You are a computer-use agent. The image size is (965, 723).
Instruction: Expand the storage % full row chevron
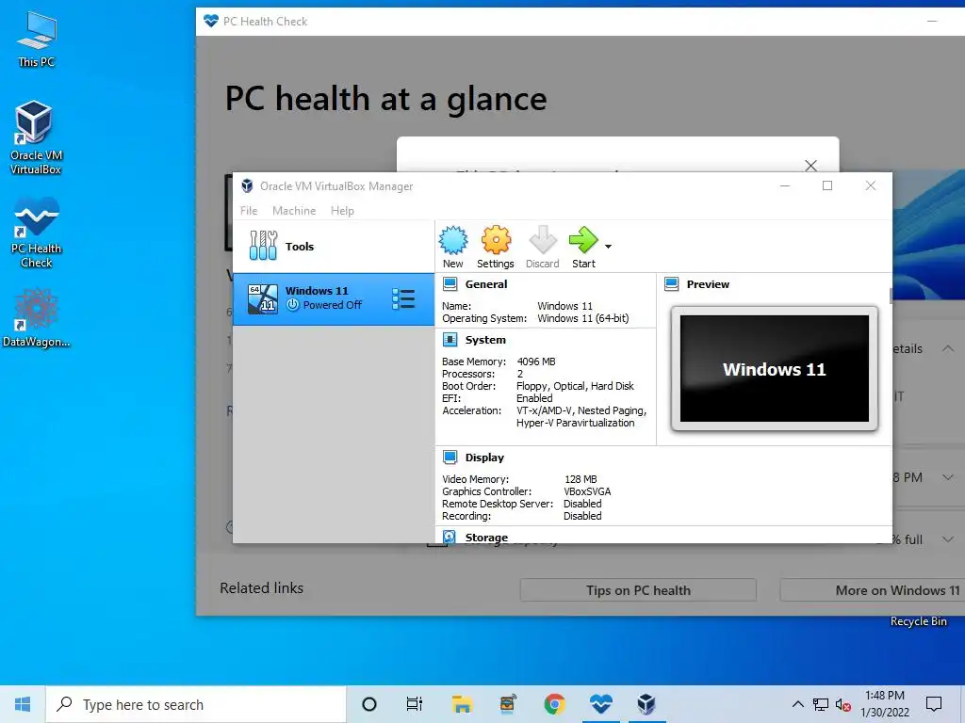(x=948, y=539)
